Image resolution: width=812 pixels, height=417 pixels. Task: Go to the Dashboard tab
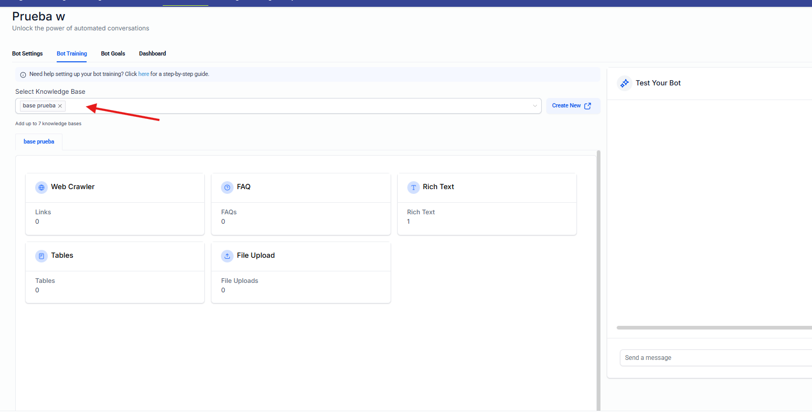152,53
